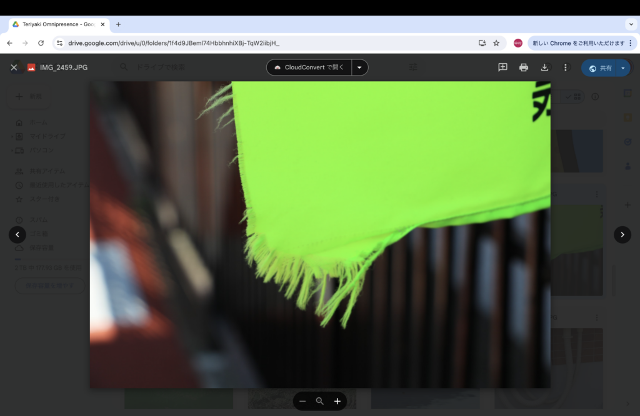Select マイドライブ in the dimmed sidebar
Viewport: 640px width, 416px height.
pos(49,137)
